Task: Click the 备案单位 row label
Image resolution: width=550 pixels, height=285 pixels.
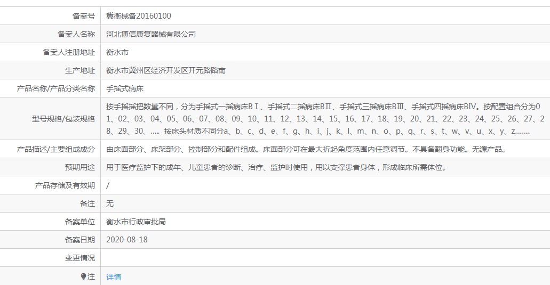Action: point(80,222)
